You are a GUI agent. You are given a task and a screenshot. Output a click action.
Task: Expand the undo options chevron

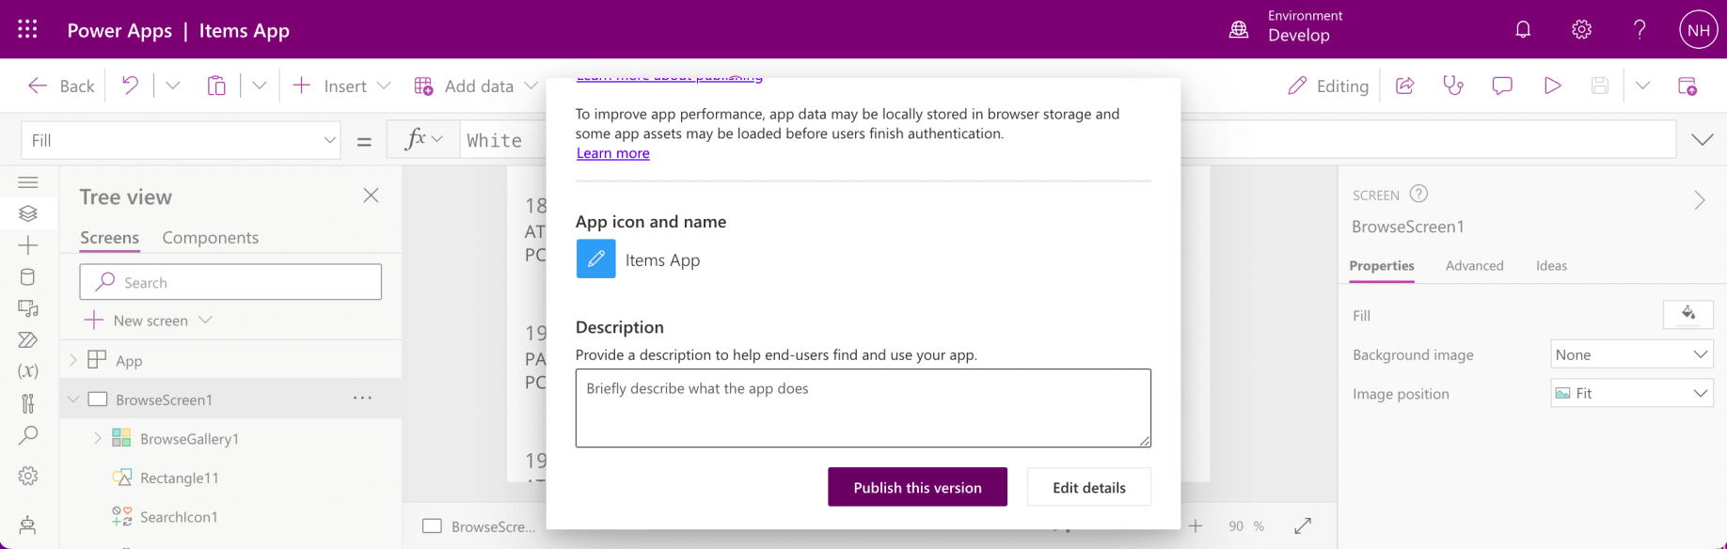click(x=173, y=86)
